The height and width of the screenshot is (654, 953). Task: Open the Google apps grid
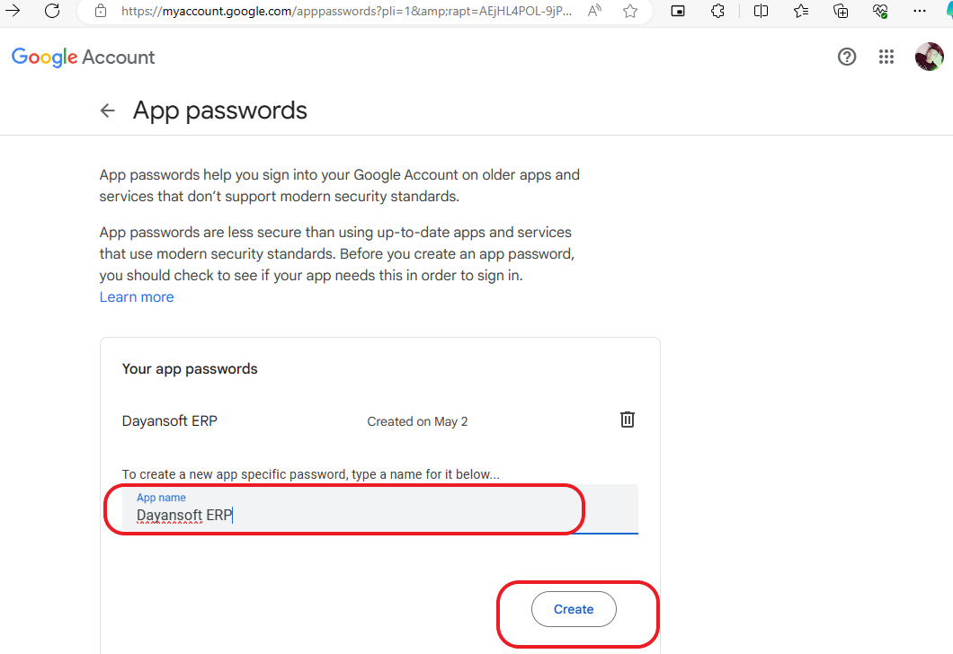(886, 57)
